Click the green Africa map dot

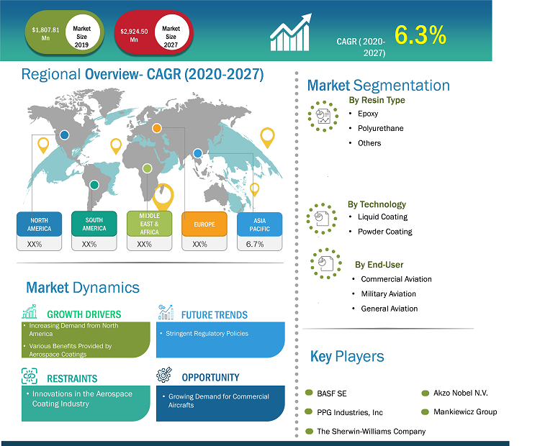(147, 168)
